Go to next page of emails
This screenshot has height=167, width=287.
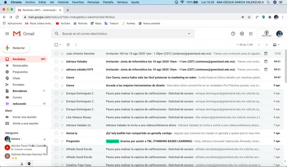(266, 45)
